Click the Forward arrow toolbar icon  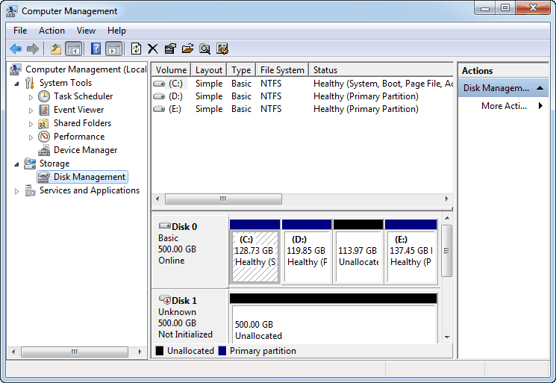pos(33,49)
